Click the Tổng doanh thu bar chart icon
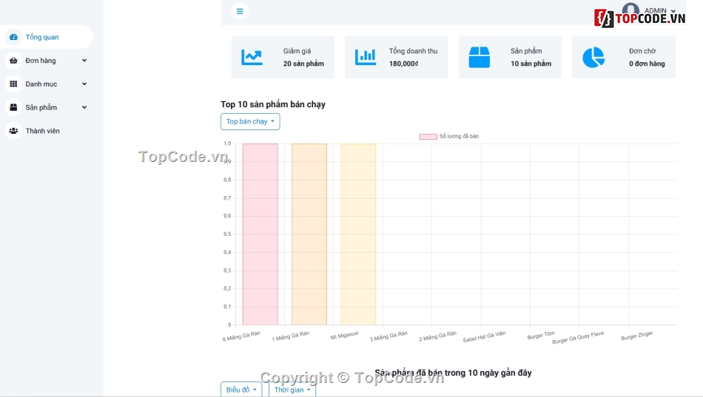This screenshot has height=397, width=703. click(366, 57)
